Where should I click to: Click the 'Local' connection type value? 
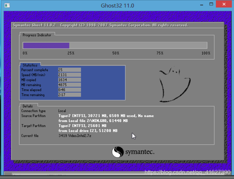click(x=62, y=111)
